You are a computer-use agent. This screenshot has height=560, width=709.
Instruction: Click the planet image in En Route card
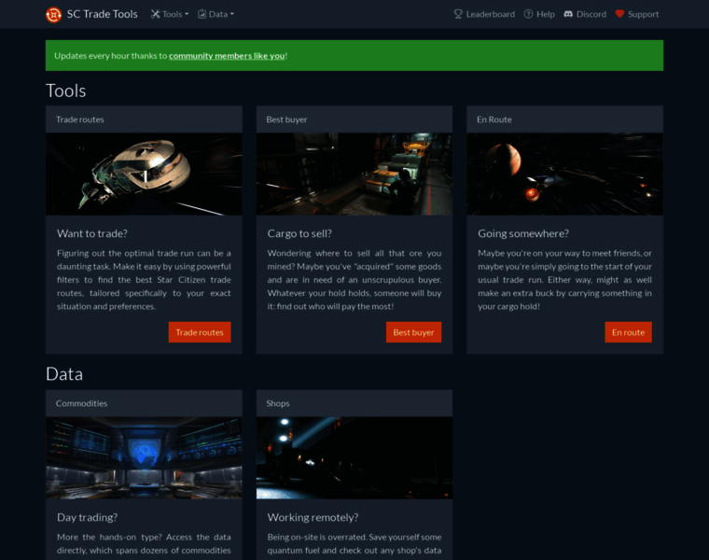564,174
